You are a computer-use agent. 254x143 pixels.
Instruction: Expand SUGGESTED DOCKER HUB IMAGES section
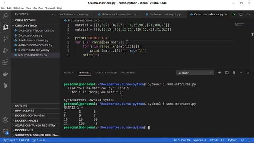pos(35,135)
